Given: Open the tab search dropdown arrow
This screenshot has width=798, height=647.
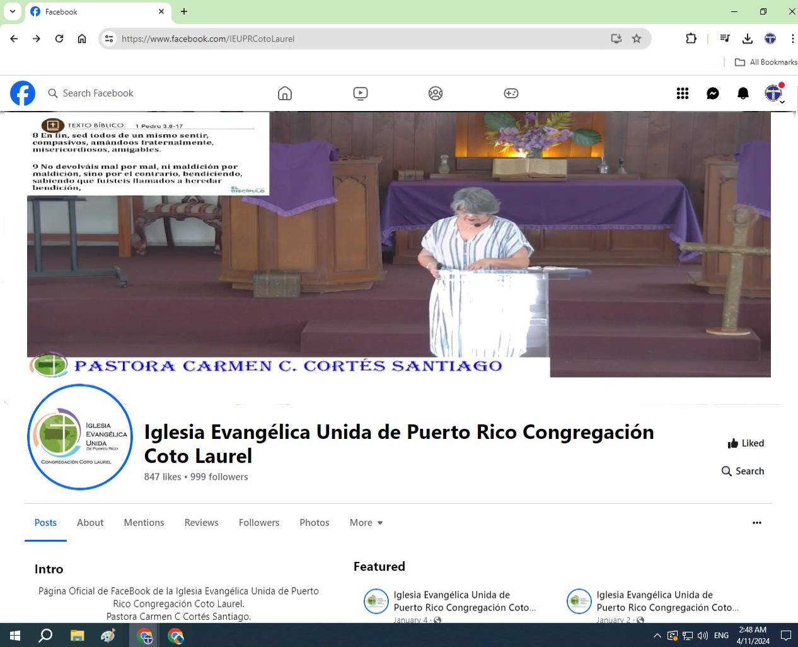Looking at the screenshot, I should 12,11.
